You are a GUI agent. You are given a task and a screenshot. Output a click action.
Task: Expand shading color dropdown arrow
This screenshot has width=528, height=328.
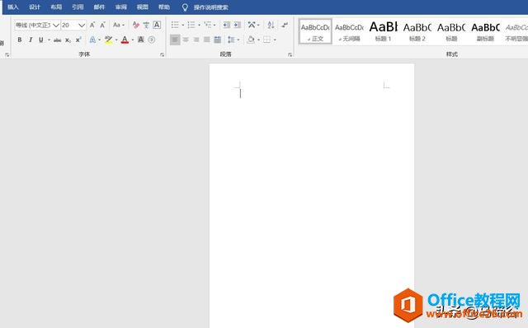point(258,40)
